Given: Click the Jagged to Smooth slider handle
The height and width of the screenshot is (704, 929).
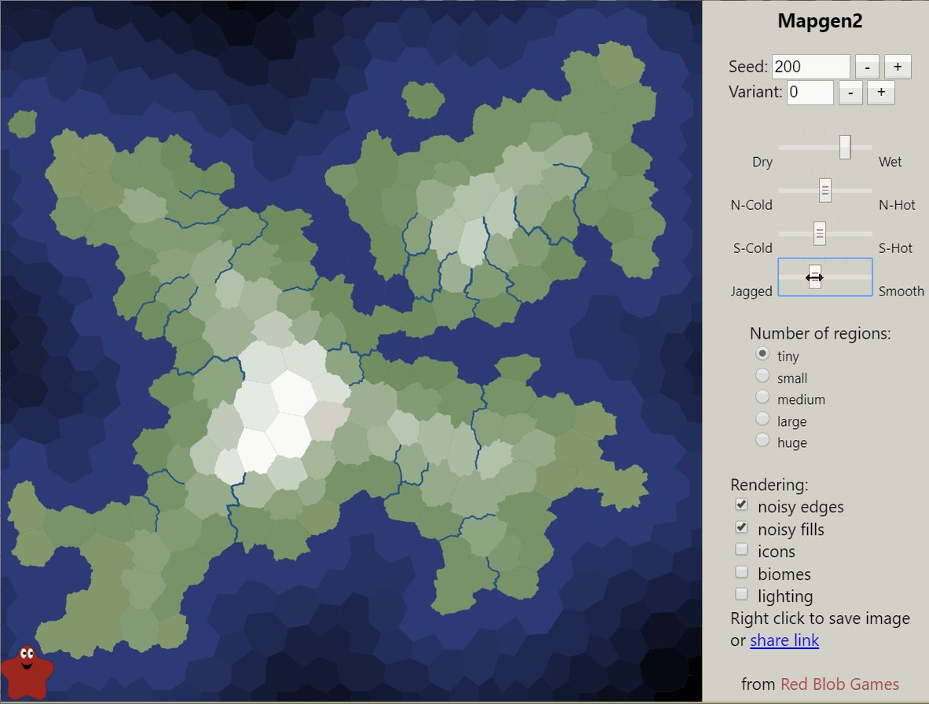Looking at the screenshot, I should [815, 277].
